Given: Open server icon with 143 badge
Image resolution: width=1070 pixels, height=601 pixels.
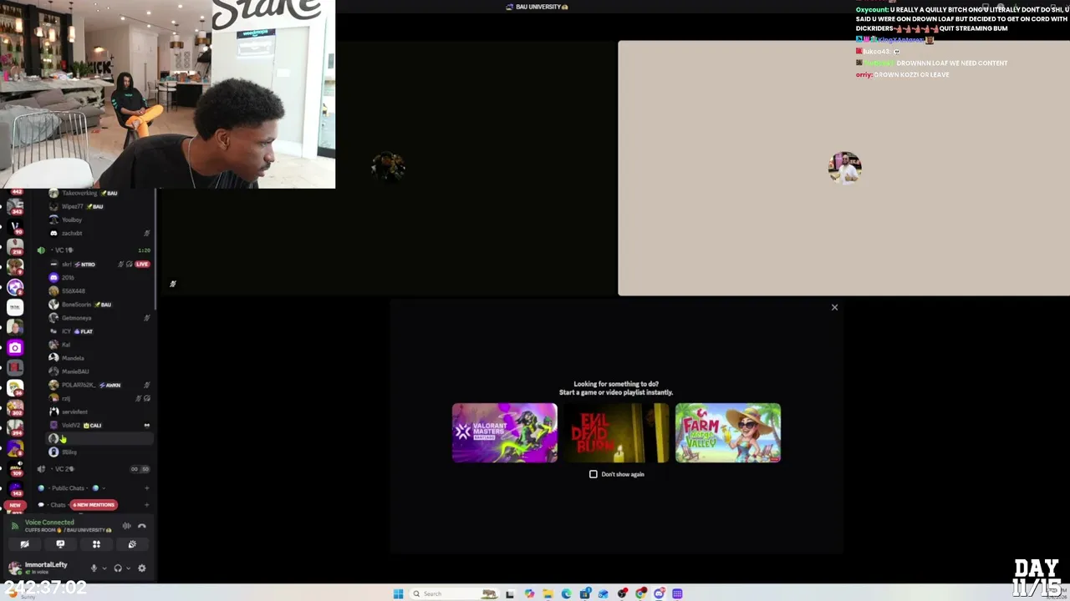Looking at the screenshot, I should (15, 489).
